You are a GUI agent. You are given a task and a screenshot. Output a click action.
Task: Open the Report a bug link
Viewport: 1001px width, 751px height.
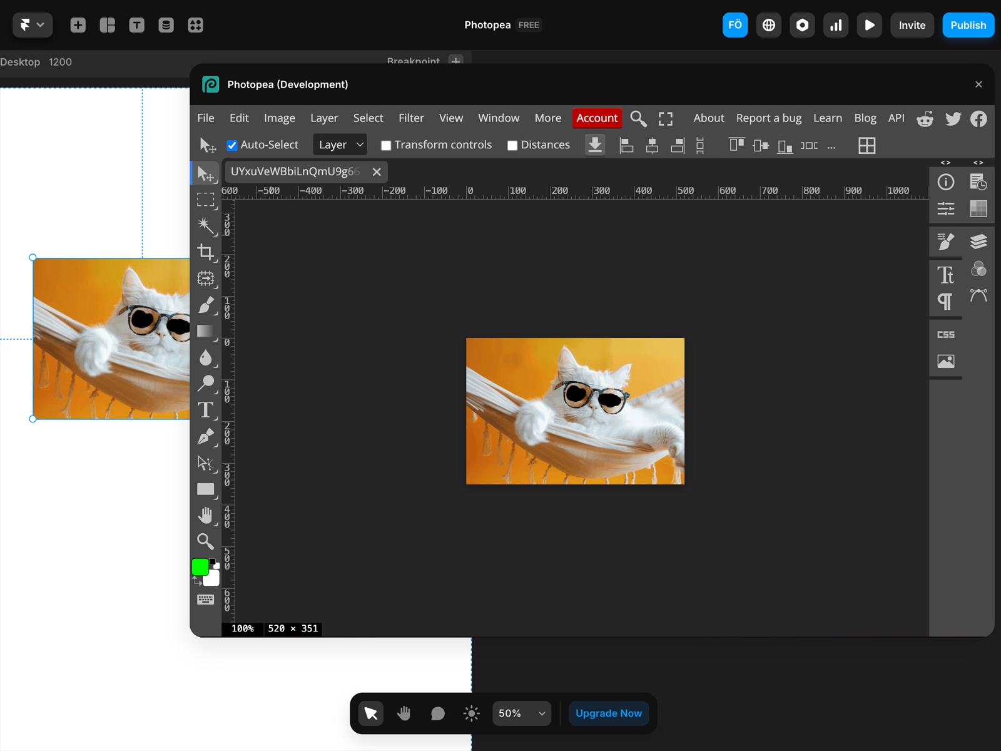tap(769, 118)
